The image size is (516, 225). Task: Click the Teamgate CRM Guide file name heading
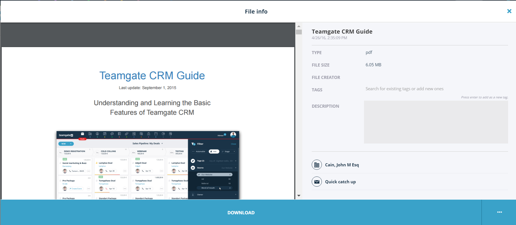tap(342, 32)
